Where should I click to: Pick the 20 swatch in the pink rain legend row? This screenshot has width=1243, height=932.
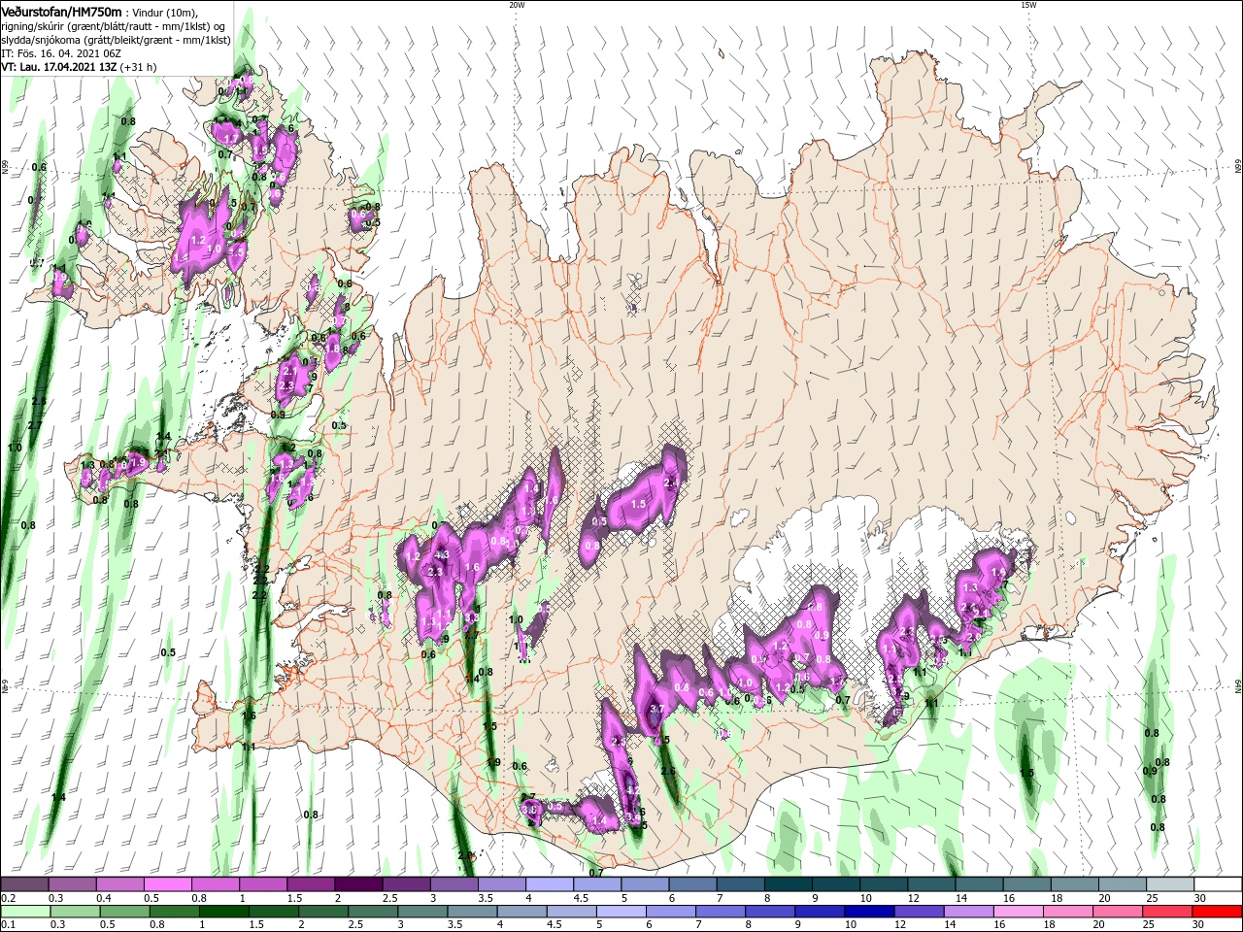[1118, 912]
